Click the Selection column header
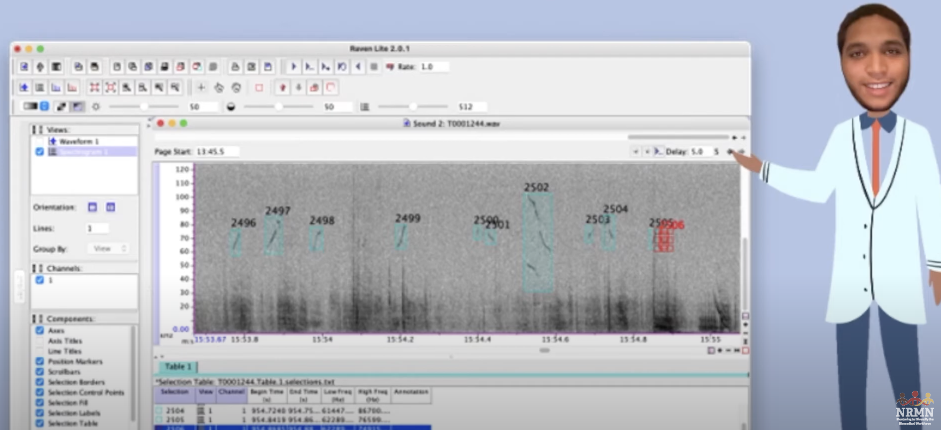 [x=175, y=395]
